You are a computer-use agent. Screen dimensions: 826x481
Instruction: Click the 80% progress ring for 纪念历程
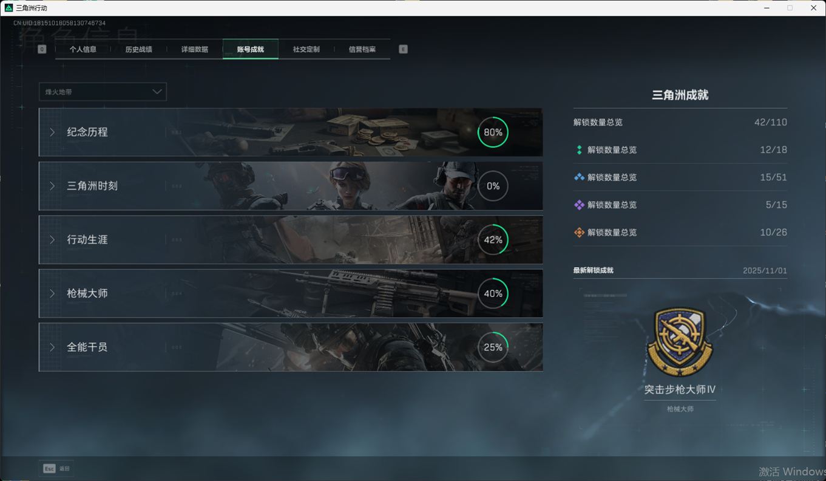point(493,132)
